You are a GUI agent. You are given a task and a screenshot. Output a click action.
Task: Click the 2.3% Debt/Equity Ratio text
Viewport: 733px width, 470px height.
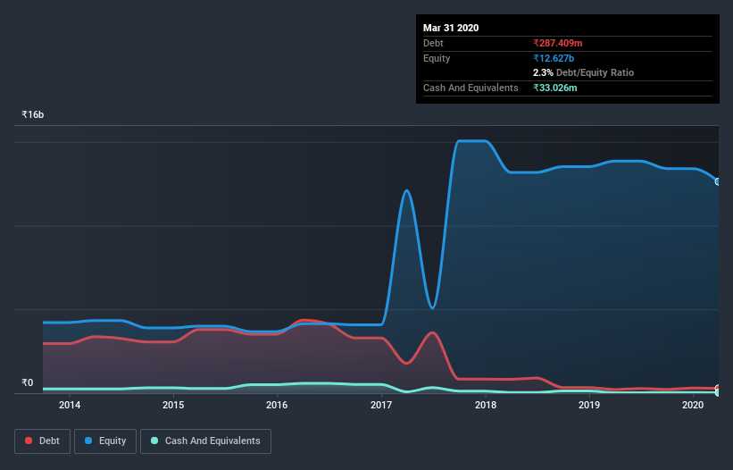tap(583, 72)
